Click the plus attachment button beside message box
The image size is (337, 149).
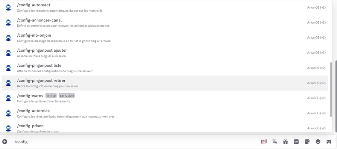click(5, 142)
